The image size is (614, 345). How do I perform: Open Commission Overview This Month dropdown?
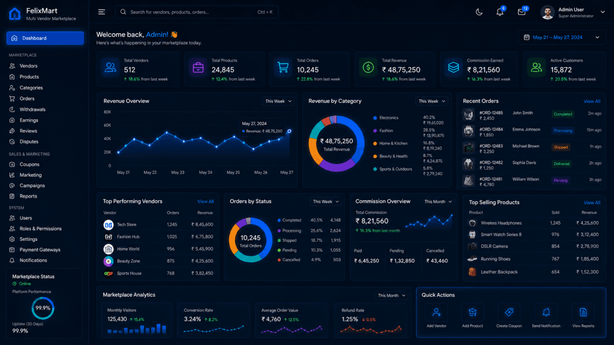tap(438, 202)
